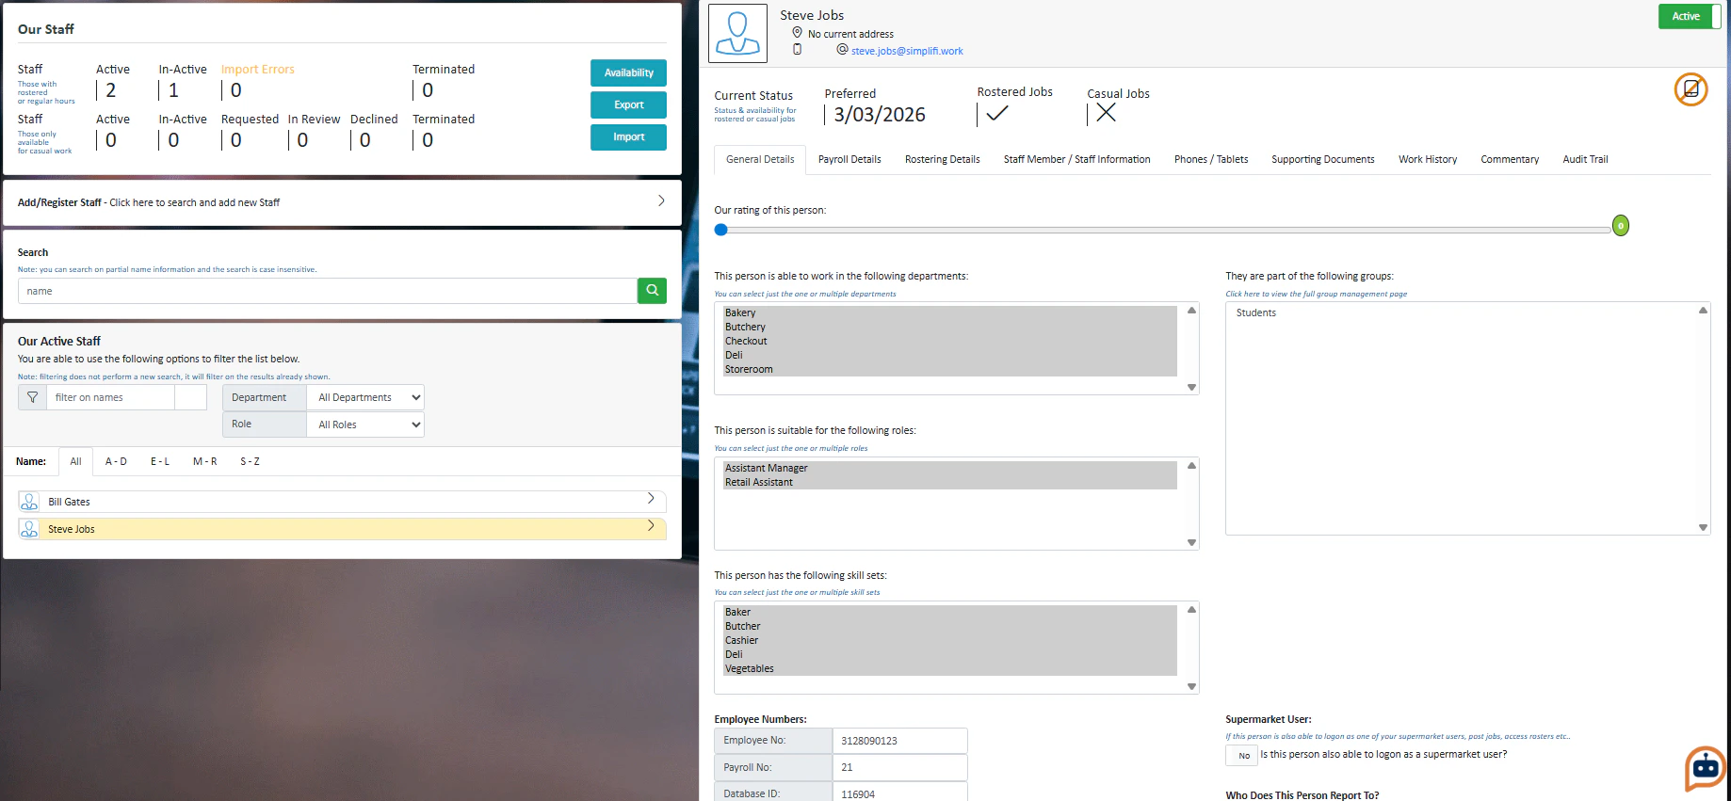The height and width of the screenshot is (801, 1731).
Task: Click the Steve Jobs profile picture
Action: (x=737, y=33)
